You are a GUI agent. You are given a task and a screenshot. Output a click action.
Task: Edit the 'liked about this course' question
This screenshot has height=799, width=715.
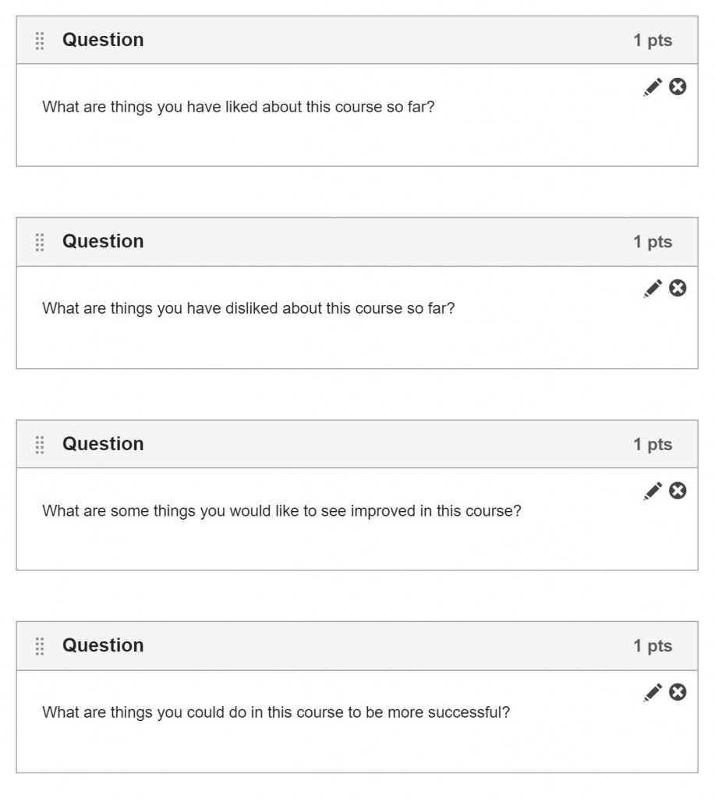[x=653, y=87]
